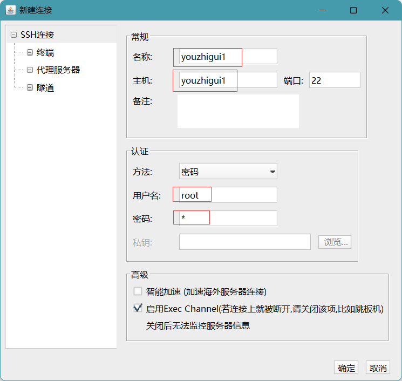Click the 端口 port field showing 22
This screenshot has width=402, height=381.
(x=335, y=80)
